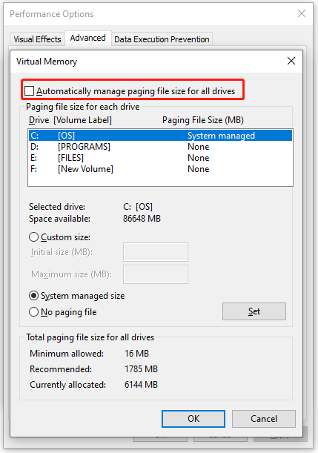Viewport: 318px width, 453px height.
Task: Confirm with the OK button
Action: tap(193, 419)
